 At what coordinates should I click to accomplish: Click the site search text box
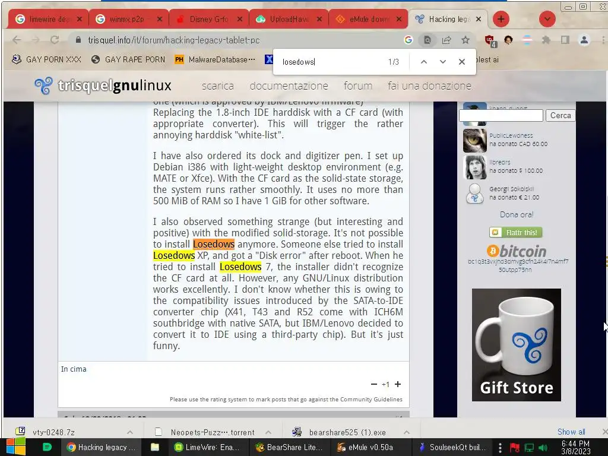501,116
